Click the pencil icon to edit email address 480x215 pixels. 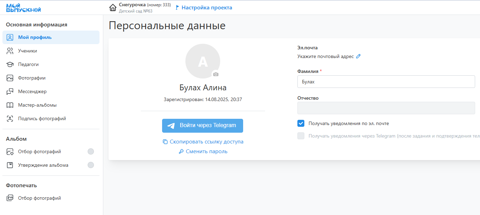point(358,56)
